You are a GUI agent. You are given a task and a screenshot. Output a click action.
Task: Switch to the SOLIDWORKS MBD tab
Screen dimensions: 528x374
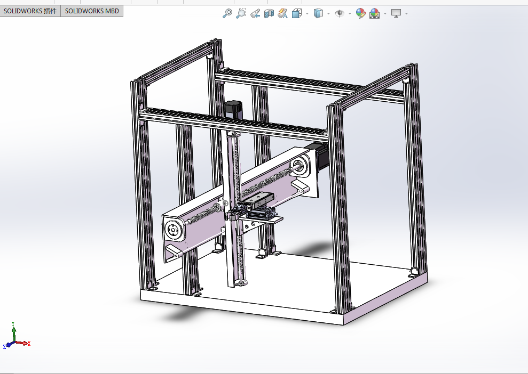coord(92,11)
